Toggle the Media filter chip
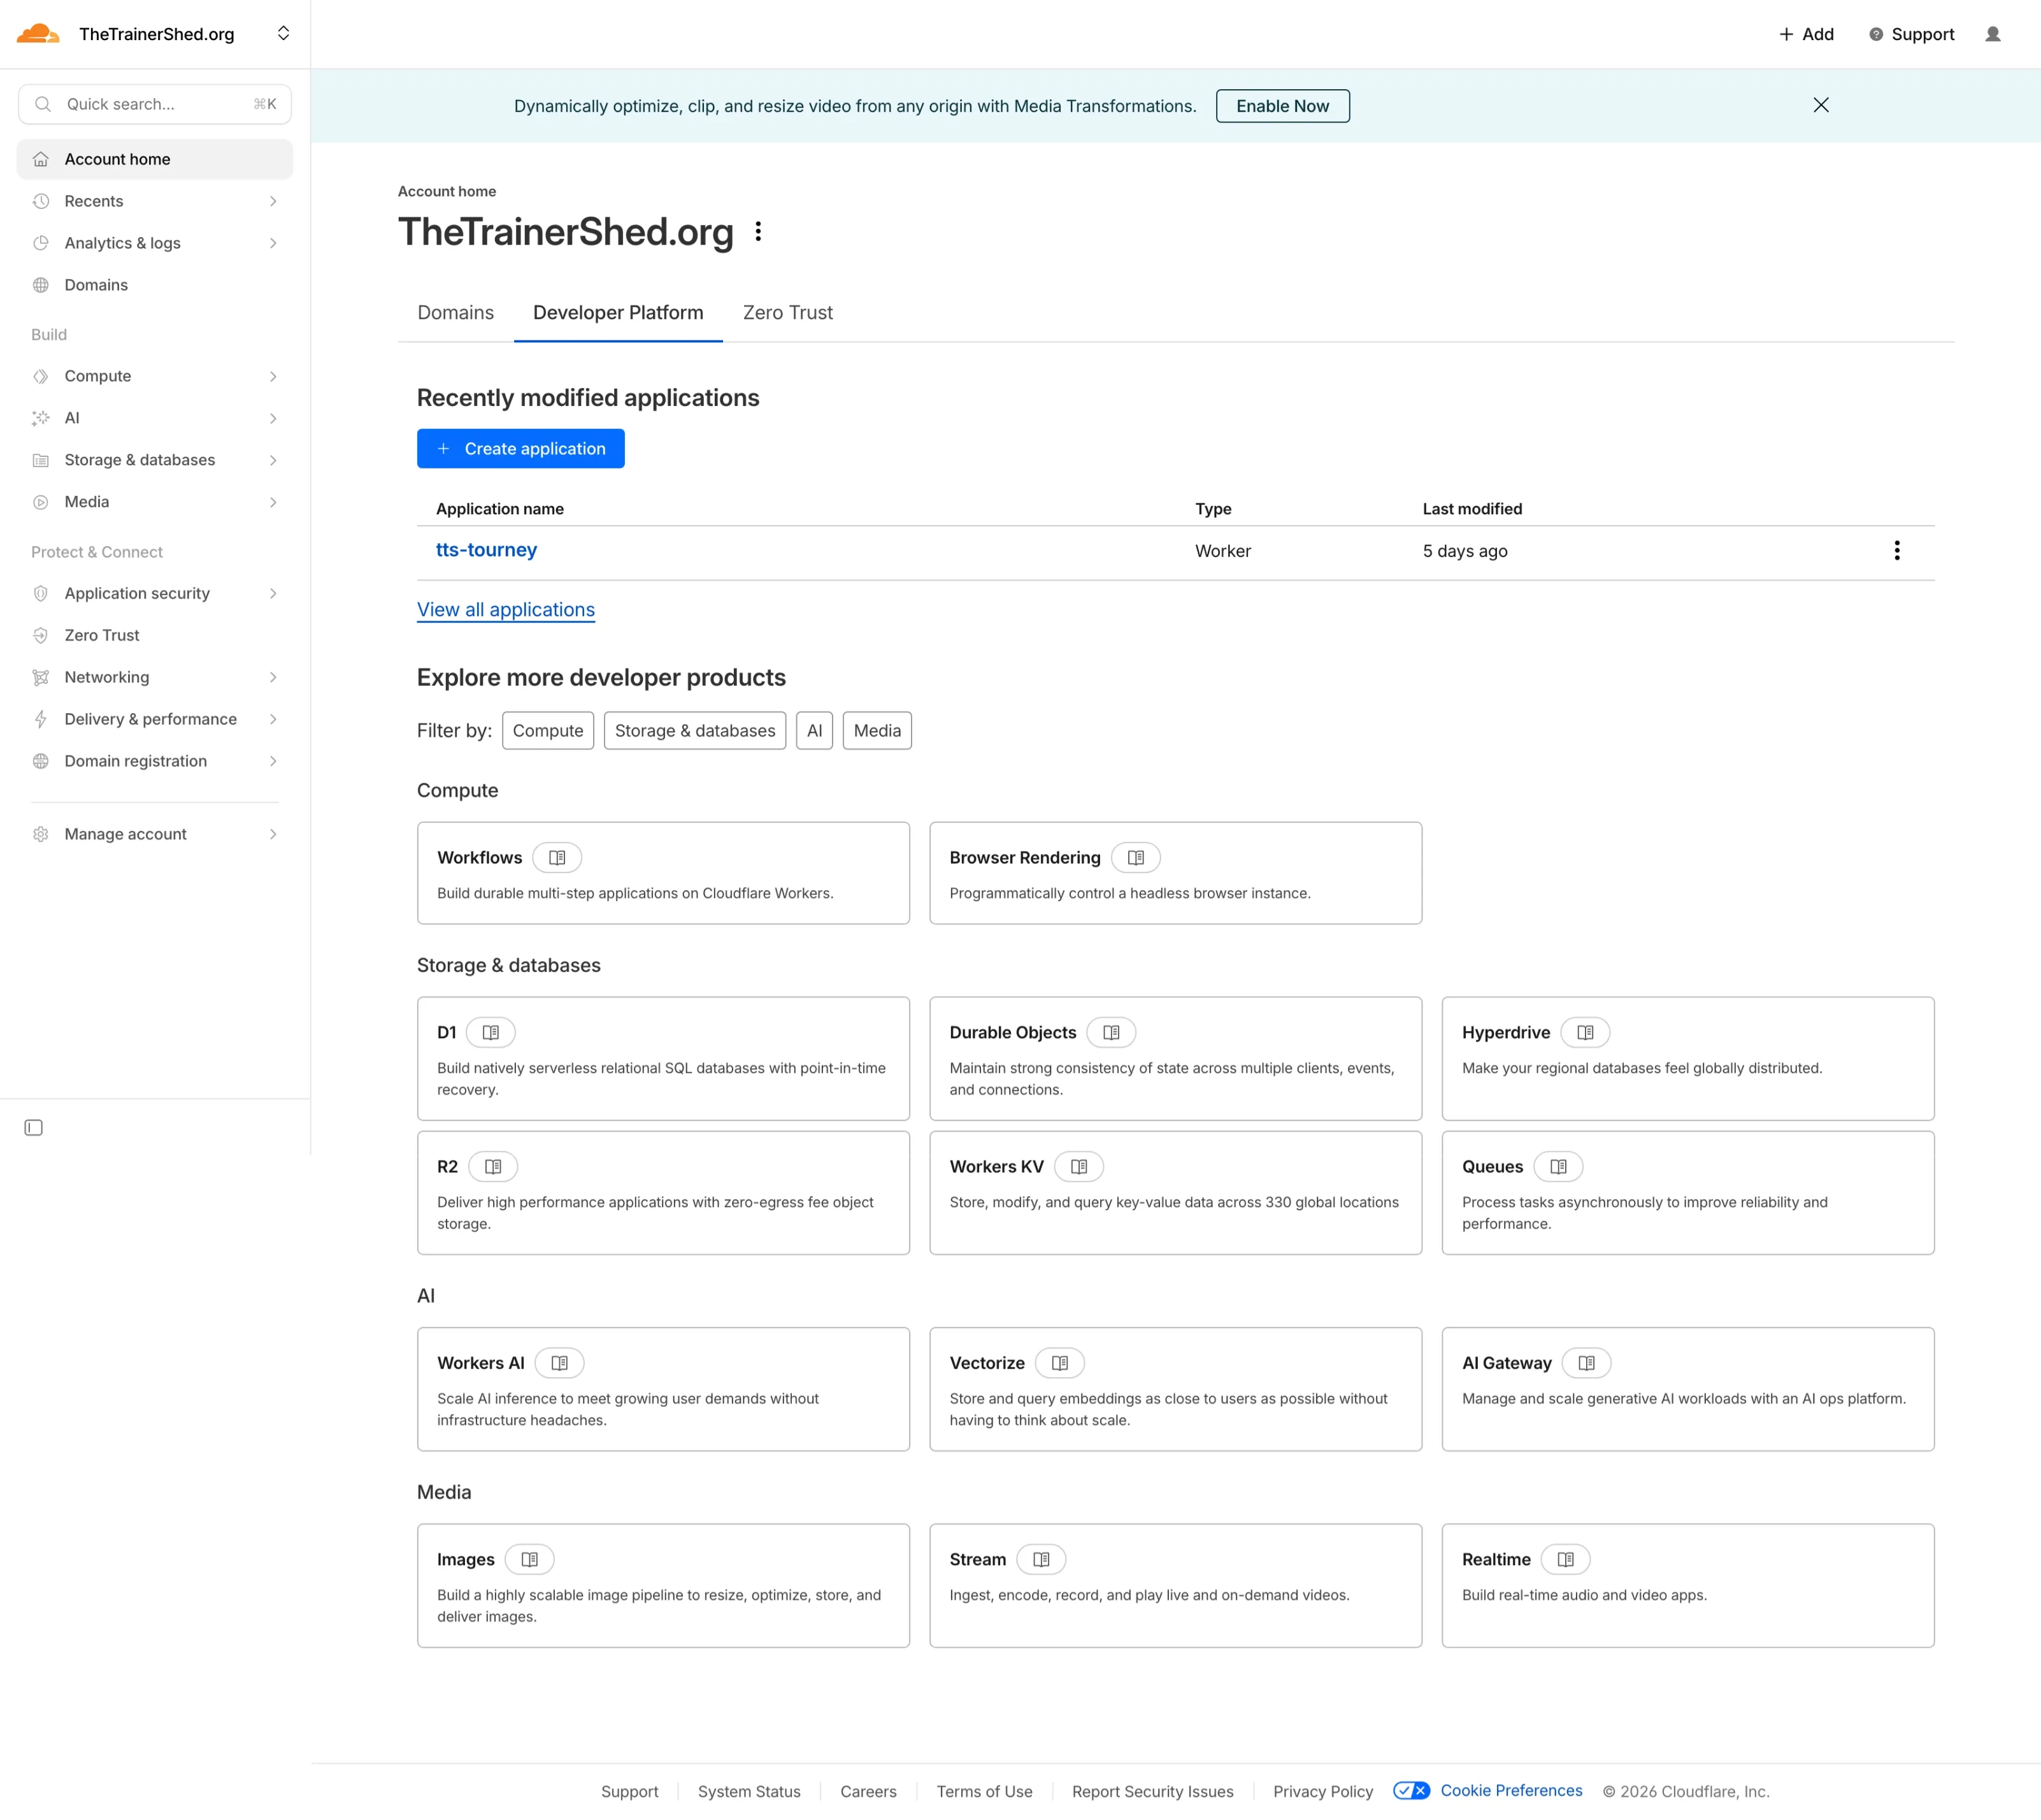 [x=877, y=730]
